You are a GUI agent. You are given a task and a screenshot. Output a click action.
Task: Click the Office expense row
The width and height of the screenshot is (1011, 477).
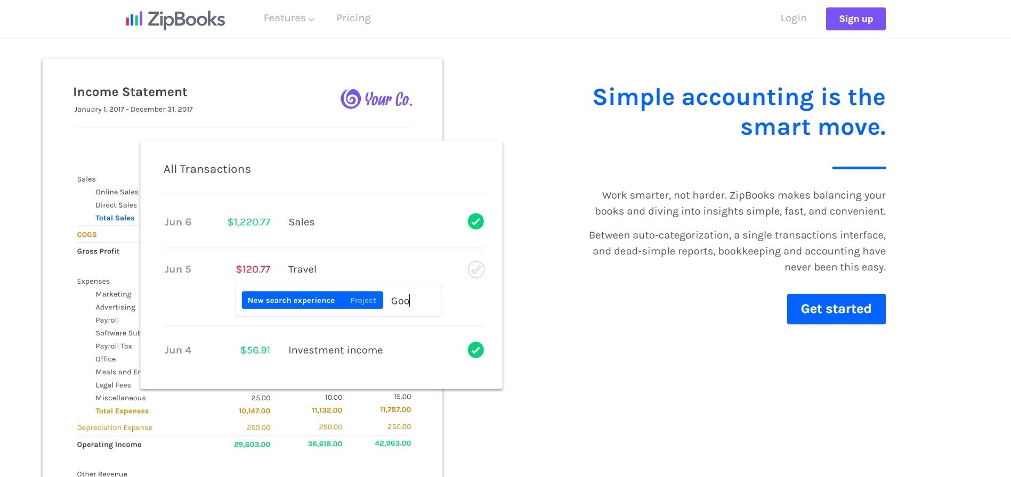[x=106, y=359]
